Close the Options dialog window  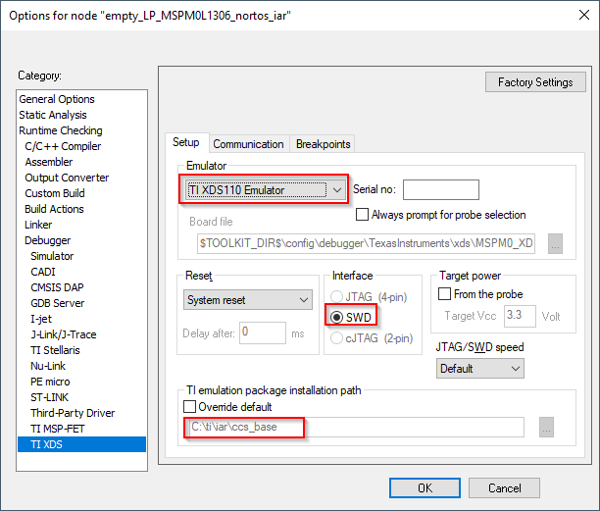click(577, 14)
